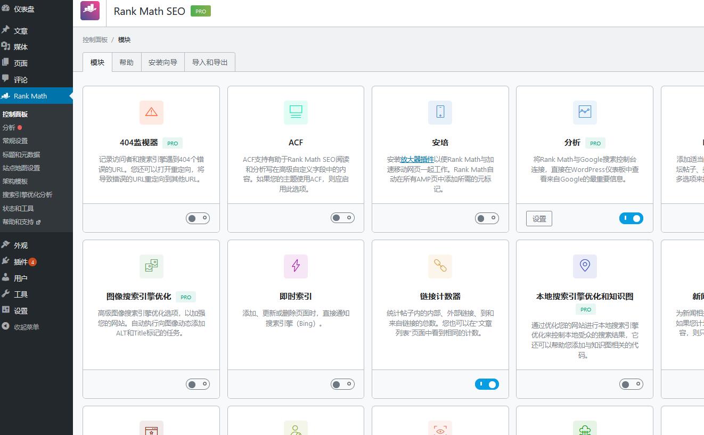
Task: Click the 媒体 media icon in sidebar
Action: 5,46
